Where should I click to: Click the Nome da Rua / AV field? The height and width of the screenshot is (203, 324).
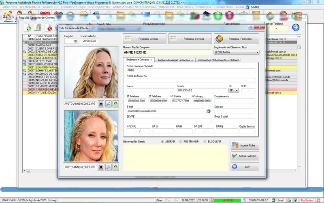191,80
